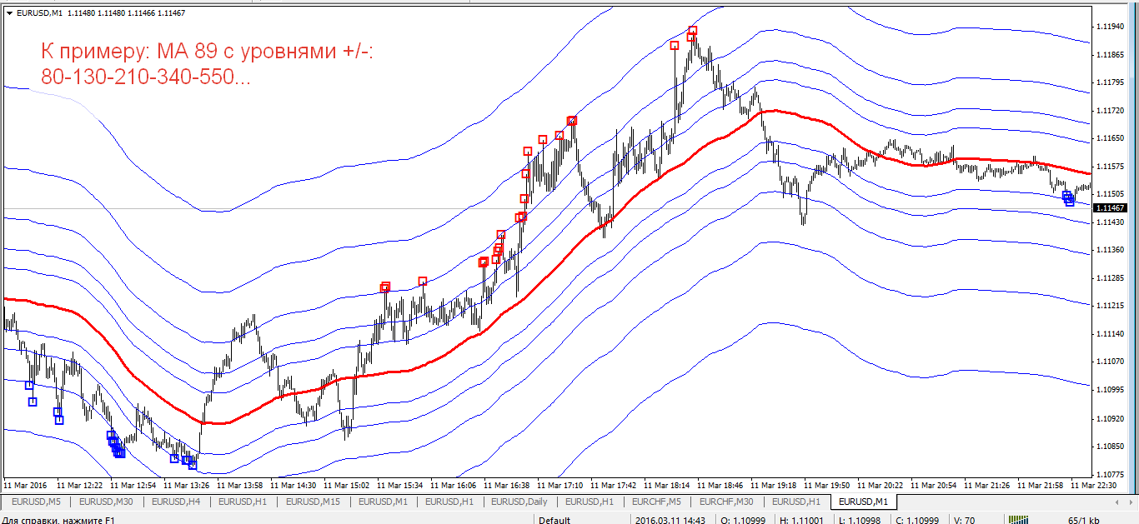Click the 11 Mar 13:58 time scale label
This screenshot has width=1139, height=524.
pyautogui.click(x=240, y=484)
